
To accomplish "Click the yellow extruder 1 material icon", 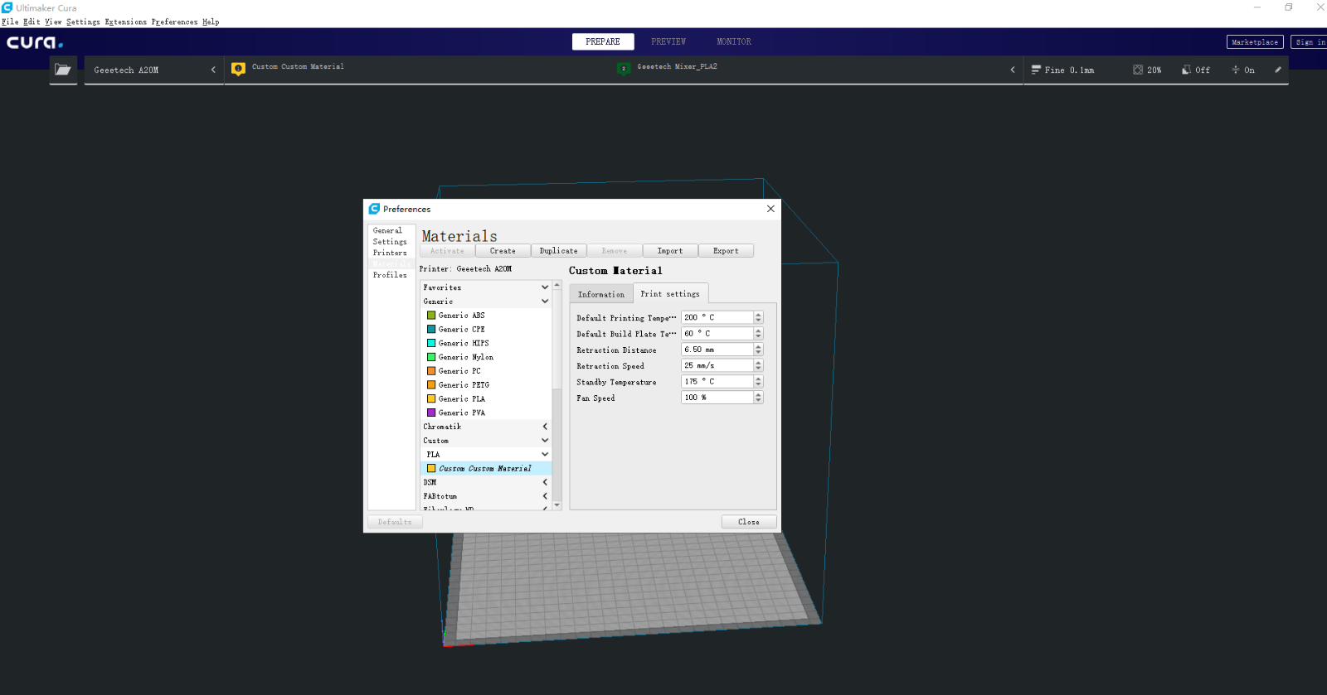I will (x=238, y=69).
